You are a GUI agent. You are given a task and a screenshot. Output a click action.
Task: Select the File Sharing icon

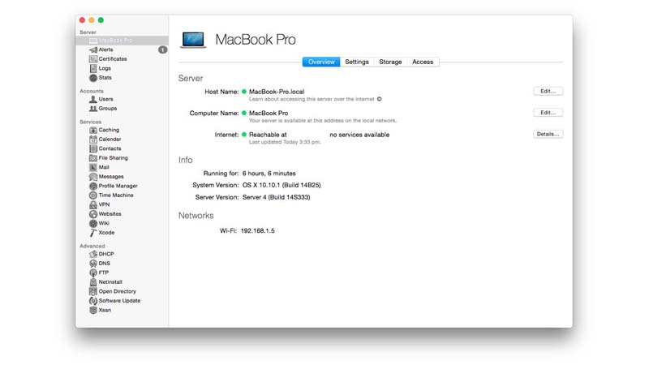pos(93,157)
